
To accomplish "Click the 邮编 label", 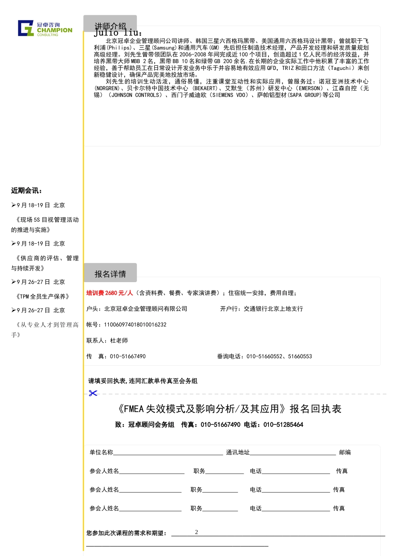I will (x=345, y=453).
